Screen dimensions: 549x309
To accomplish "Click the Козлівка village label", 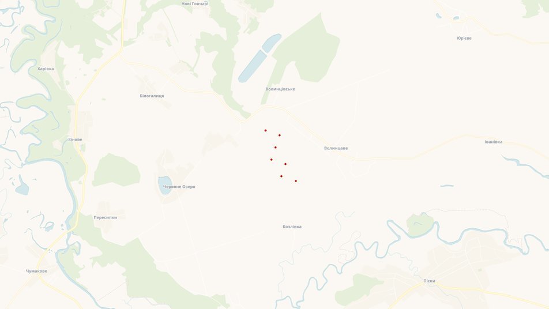I will [292, 227].
